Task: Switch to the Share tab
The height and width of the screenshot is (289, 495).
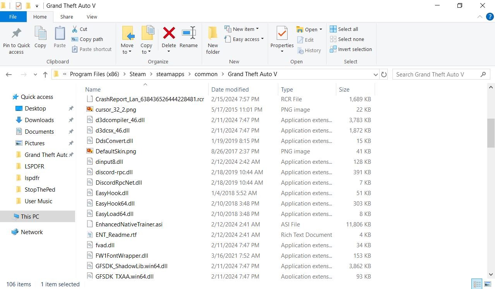Action: coord(67,17)
